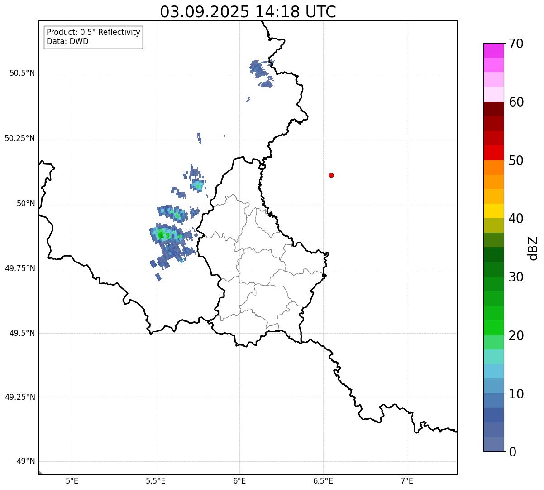The height and width of the screenshot is (490, 544).
Task: Click the colorbar tick label "60"
Action: pos(516,102)
